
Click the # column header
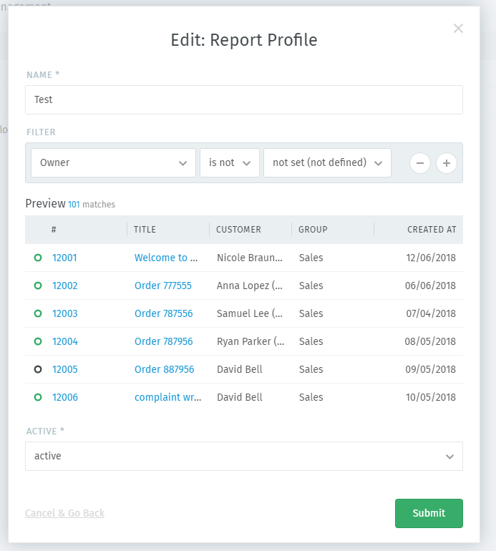click(54, 230)
